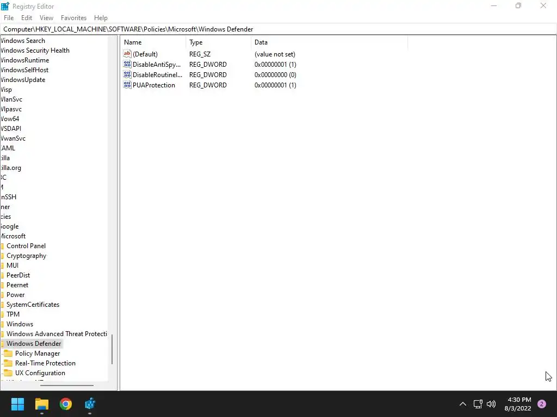Select the UX Configuration subkey
557x417 pixels.
click(x=40, y=373)
